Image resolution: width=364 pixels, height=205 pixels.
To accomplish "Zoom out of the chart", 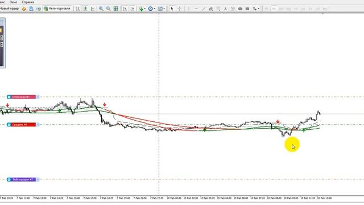I will click(109, 9).
